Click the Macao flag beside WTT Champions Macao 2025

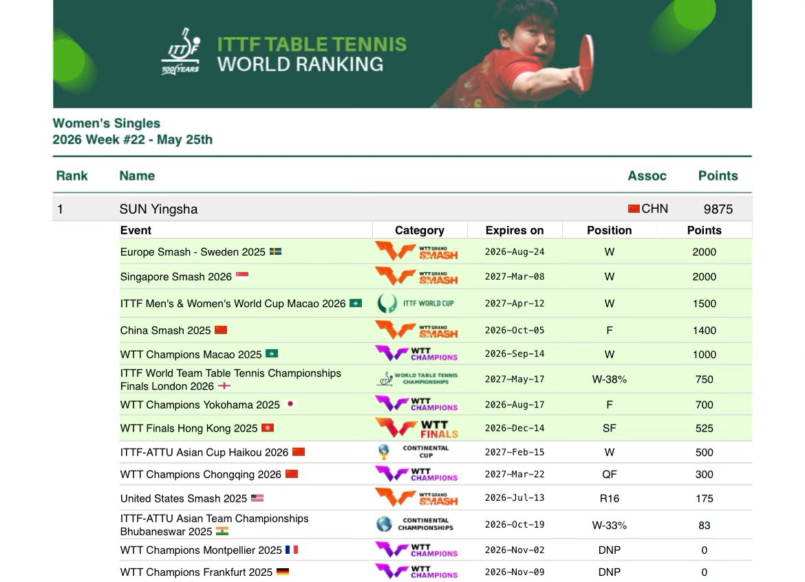click(x=272, y=354)
